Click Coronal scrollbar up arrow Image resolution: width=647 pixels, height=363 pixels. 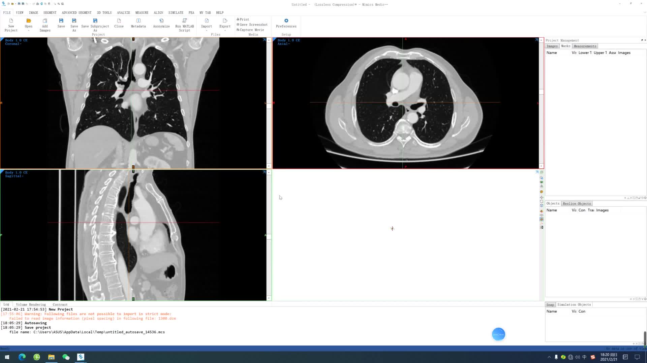coord(269,40)
